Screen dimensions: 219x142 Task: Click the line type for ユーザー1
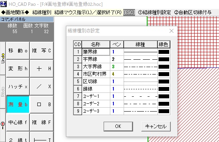tap(141, 96)
